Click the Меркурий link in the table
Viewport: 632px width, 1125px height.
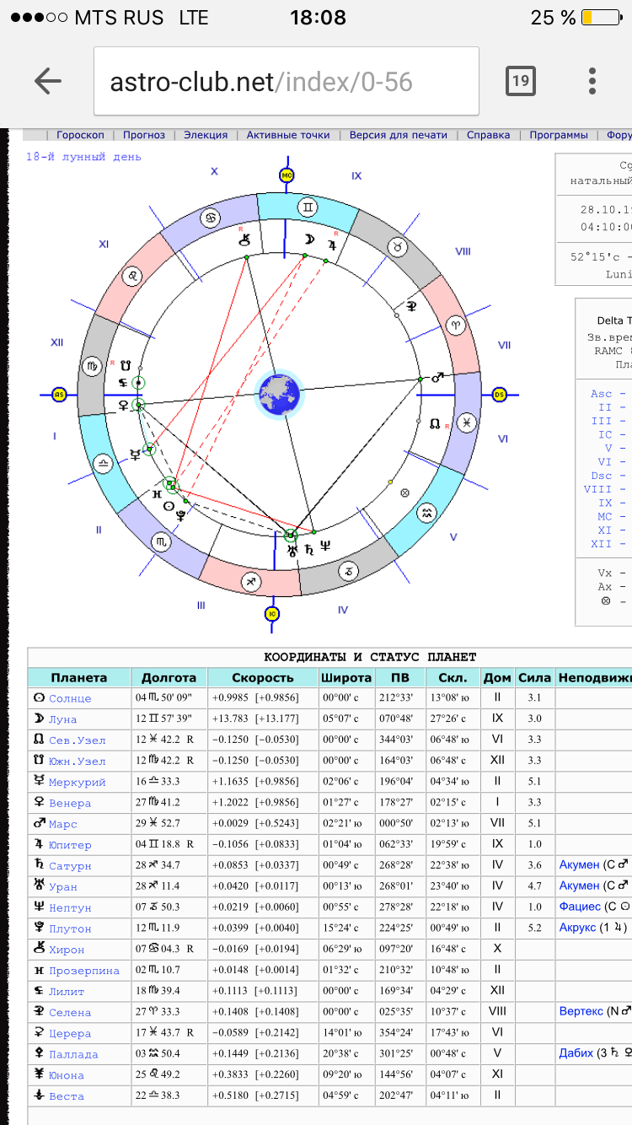[77, 782]
